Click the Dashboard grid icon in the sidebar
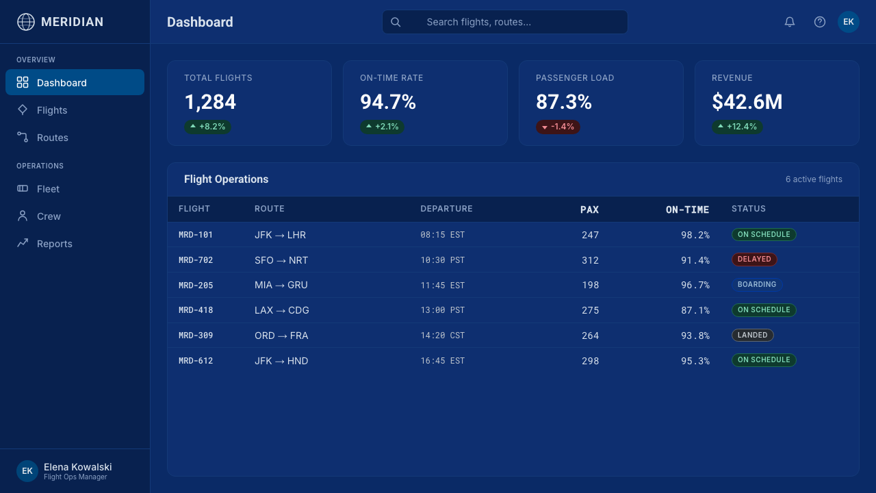 (23, 82)
